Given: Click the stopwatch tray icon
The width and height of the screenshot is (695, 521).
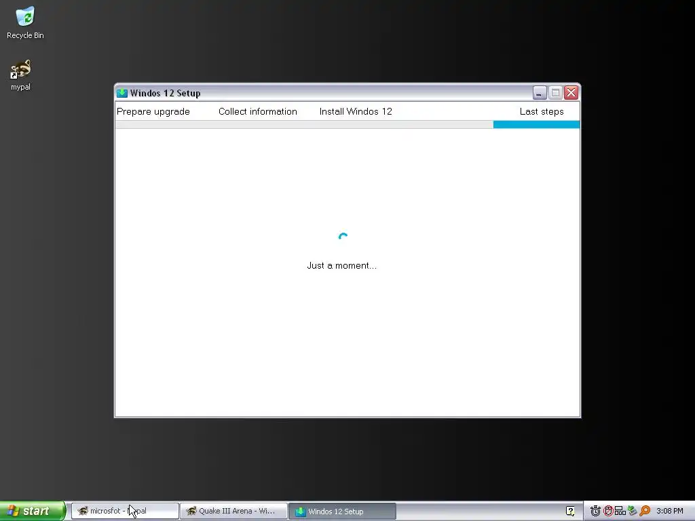Looking at the screenshot, I should click(595, 511).
